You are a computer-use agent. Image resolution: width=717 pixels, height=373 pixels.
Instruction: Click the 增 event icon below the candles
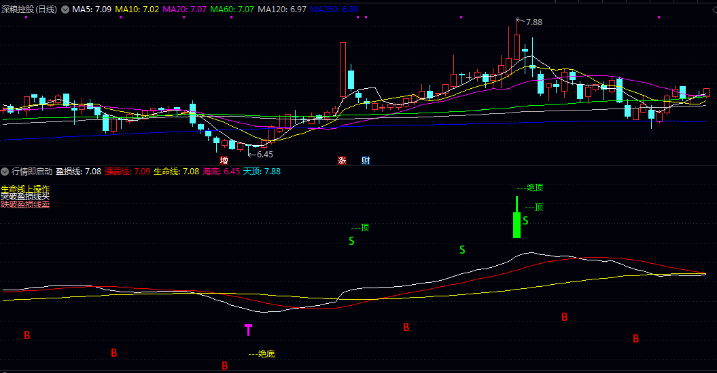224,161
